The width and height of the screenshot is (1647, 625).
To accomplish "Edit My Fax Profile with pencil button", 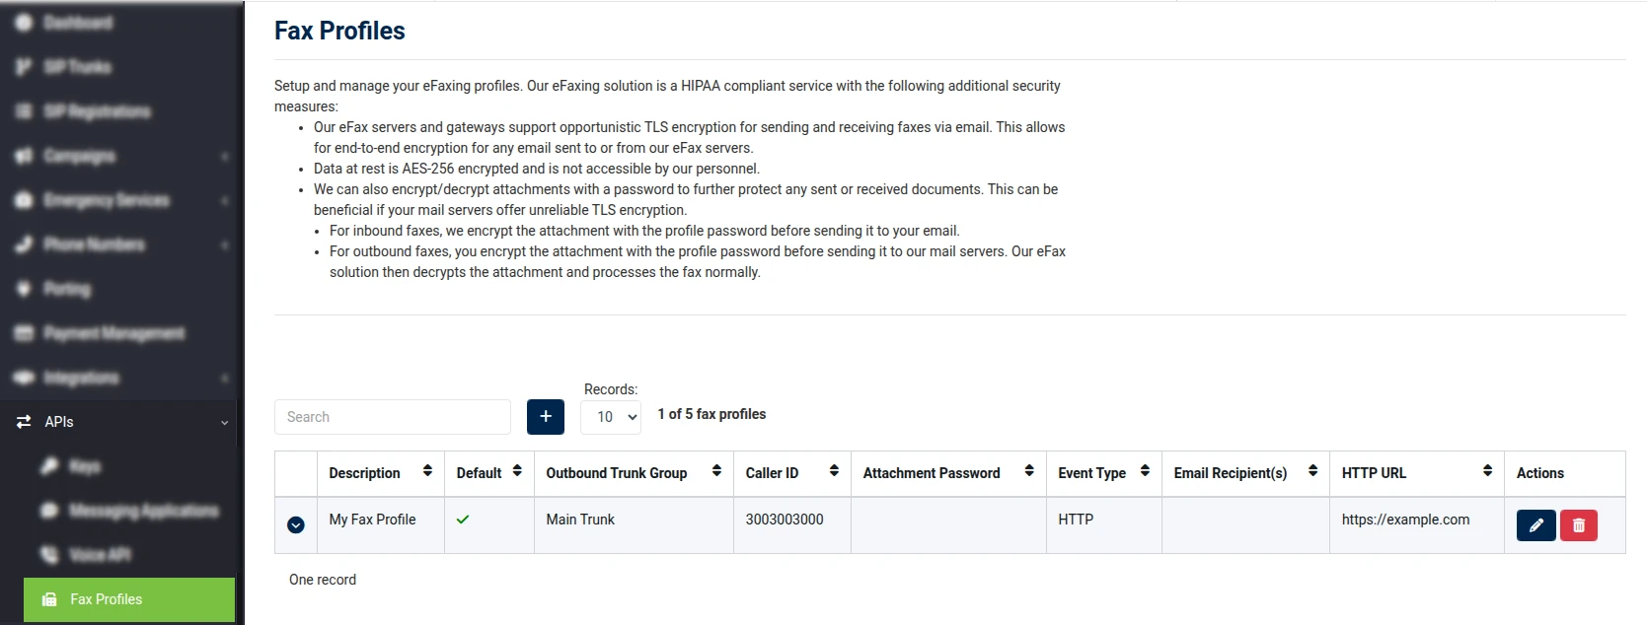I will [1535, 525].
